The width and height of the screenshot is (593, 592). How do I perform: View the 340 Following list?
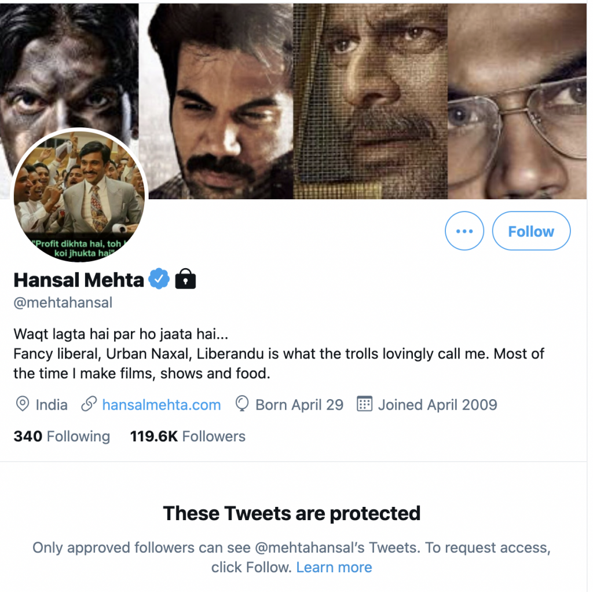click(61, 436)
